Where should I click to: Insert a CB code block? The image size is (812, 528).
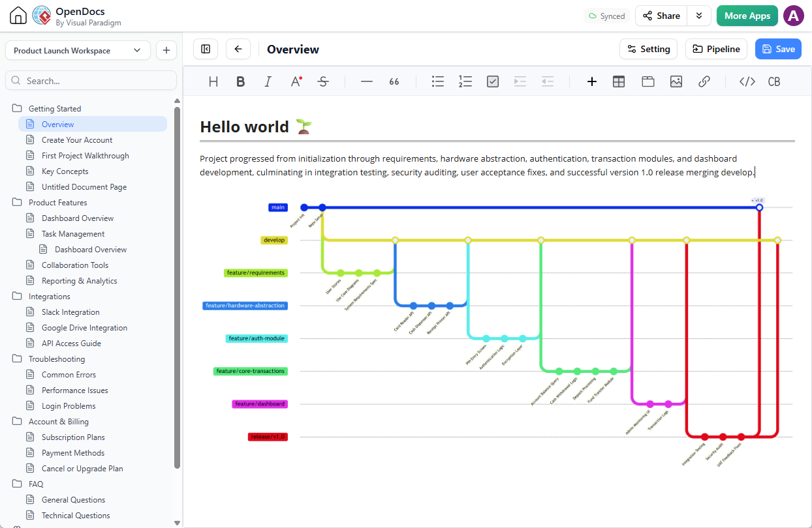pos(774,81)
